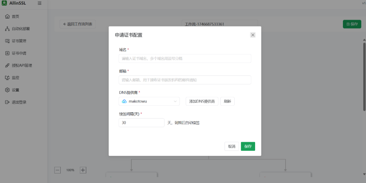Click the 证书申请 plus-box icon
Viewport: 366px width, 183px height.
coord(7,53)
